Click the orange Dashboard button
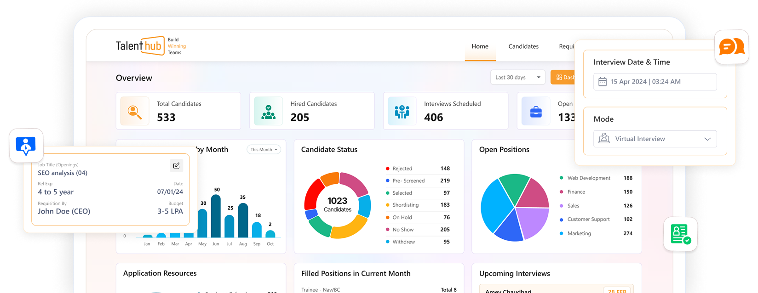This screenshot has width=758, height=293. (563, 78)
